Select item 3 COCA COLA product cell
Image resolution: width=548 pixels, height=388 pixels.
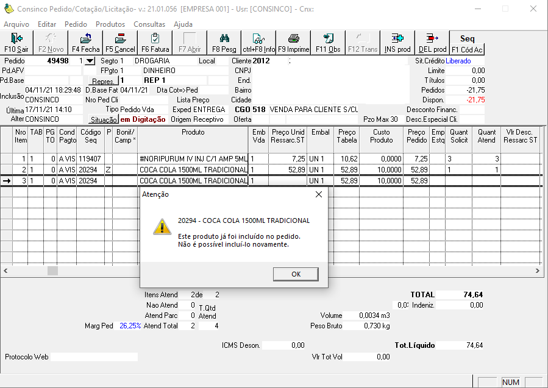click(193, 181)
